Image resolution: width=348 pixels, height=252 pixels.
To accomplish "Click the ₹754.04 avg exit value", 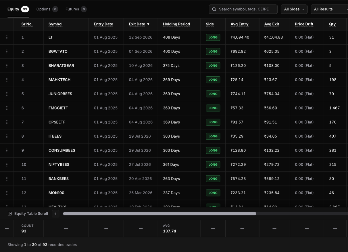I will [x=272, y=94].
